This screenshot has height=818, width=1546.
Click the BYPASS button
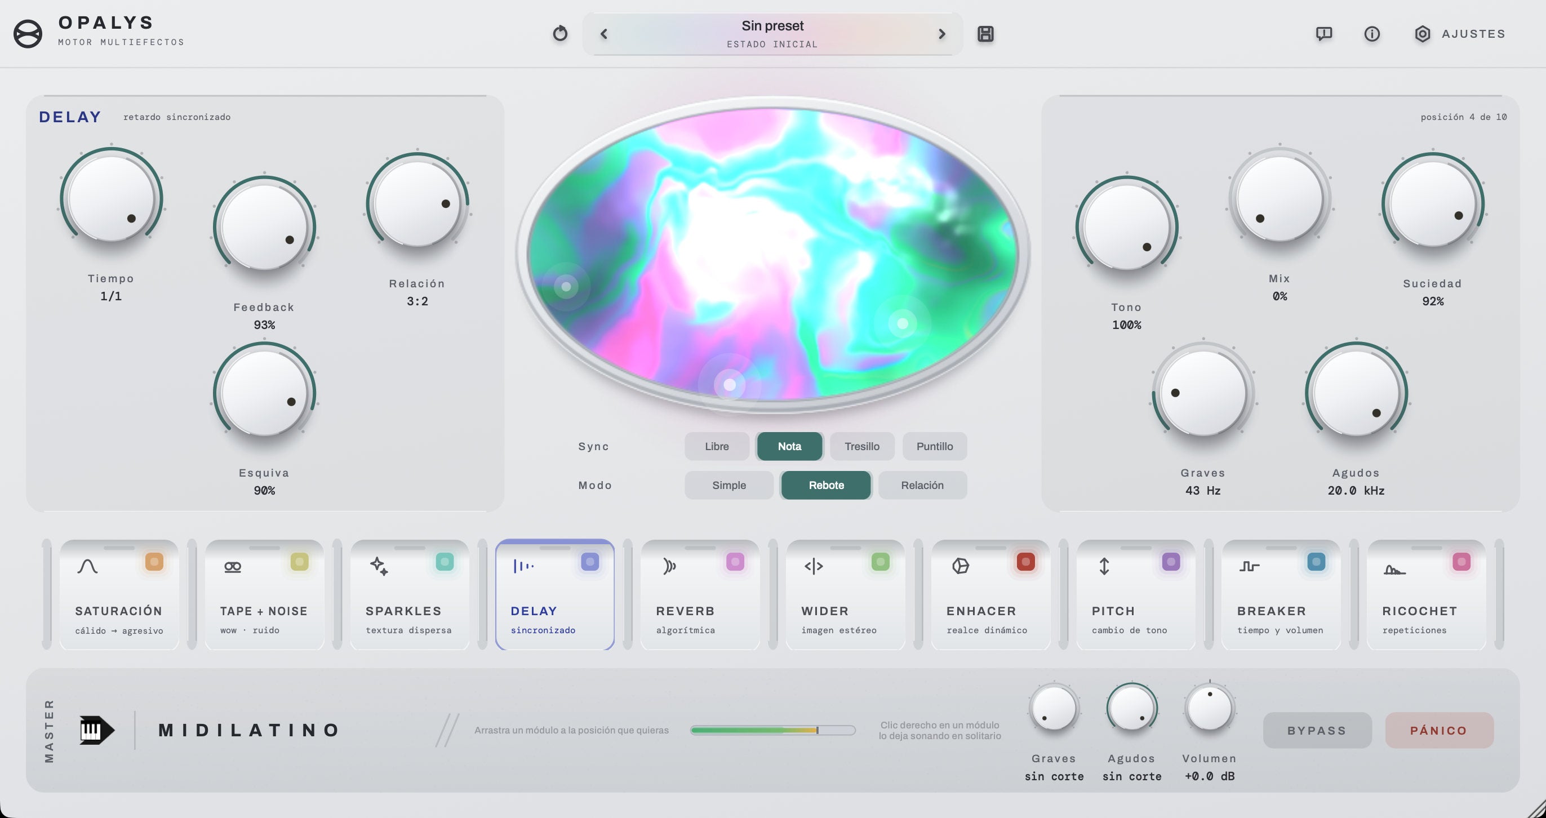click(1317, 730)
